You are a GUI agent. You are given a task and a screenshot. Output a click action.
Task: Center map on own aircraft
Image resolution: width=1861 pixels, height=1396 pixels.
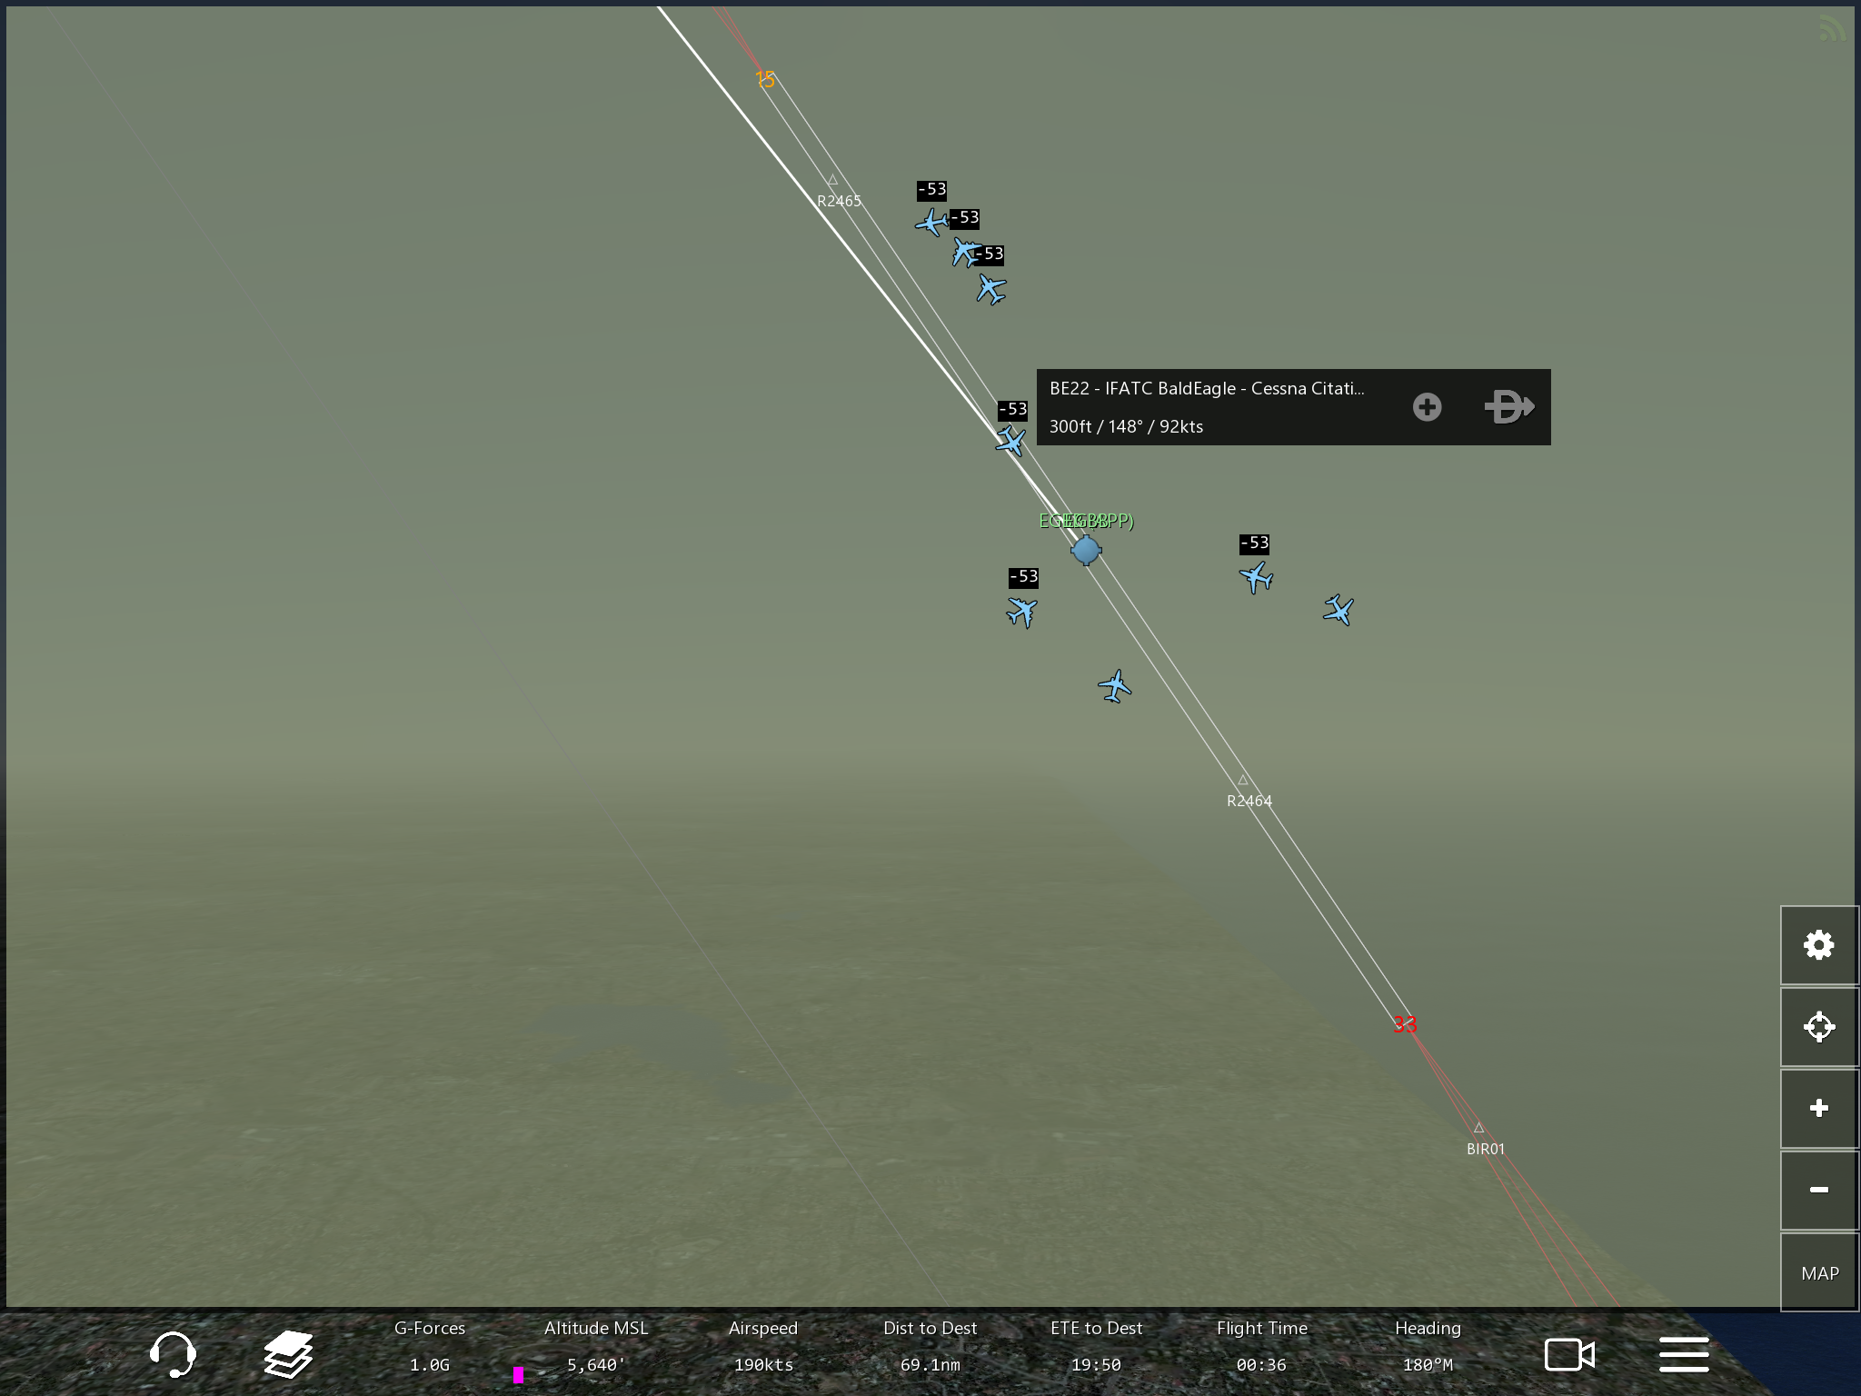click(1818, 1027)
